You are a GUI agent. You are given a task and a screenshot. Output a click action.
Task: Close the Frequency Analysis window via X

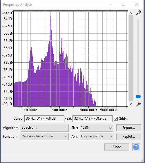[137, 4]
